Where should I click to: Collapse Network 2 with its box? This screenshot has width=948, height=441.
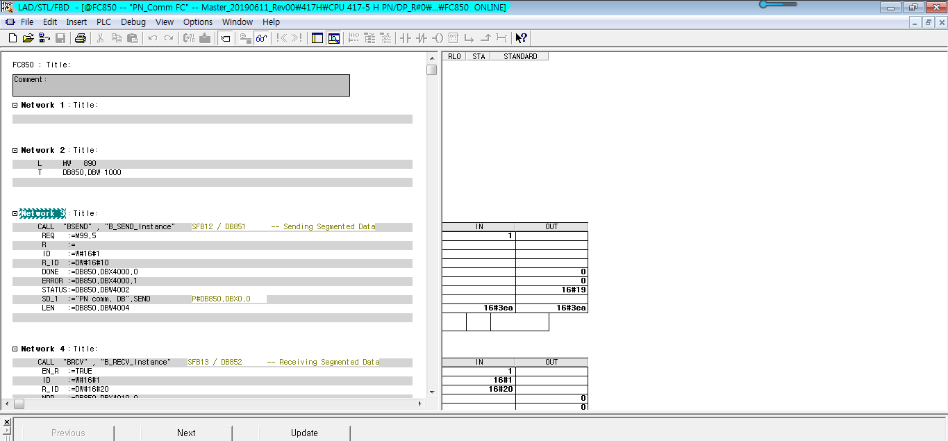pos(15,150)
